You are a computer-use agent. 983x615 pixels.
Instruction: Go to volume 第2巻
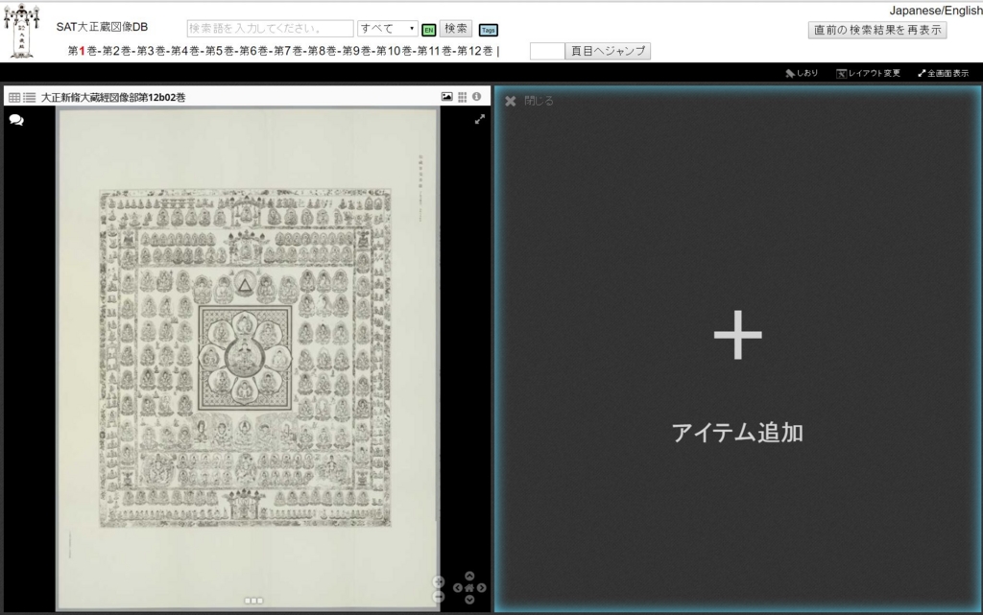click(x=116, y=51)
